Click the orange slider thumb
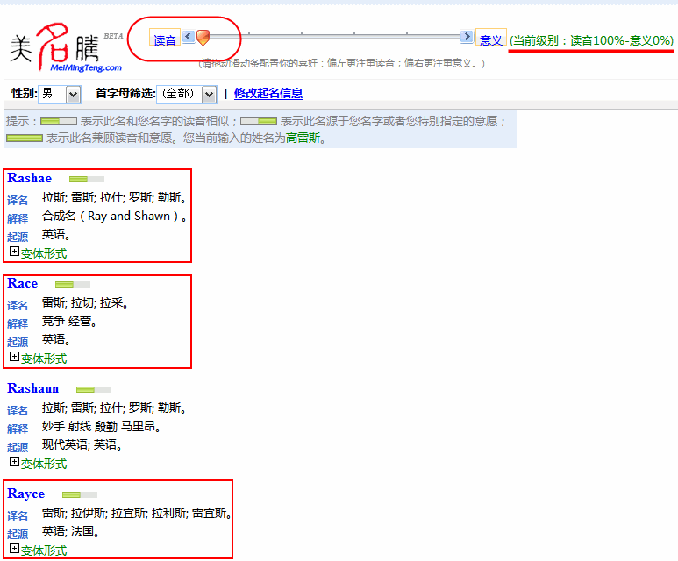This screenshot has height=561, width=678. point(203,37)
